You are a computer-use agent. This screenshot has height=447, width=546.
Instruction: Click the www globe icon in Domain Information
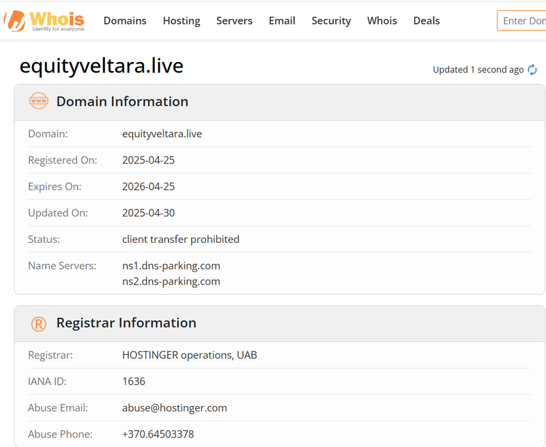tap(39, 101)
